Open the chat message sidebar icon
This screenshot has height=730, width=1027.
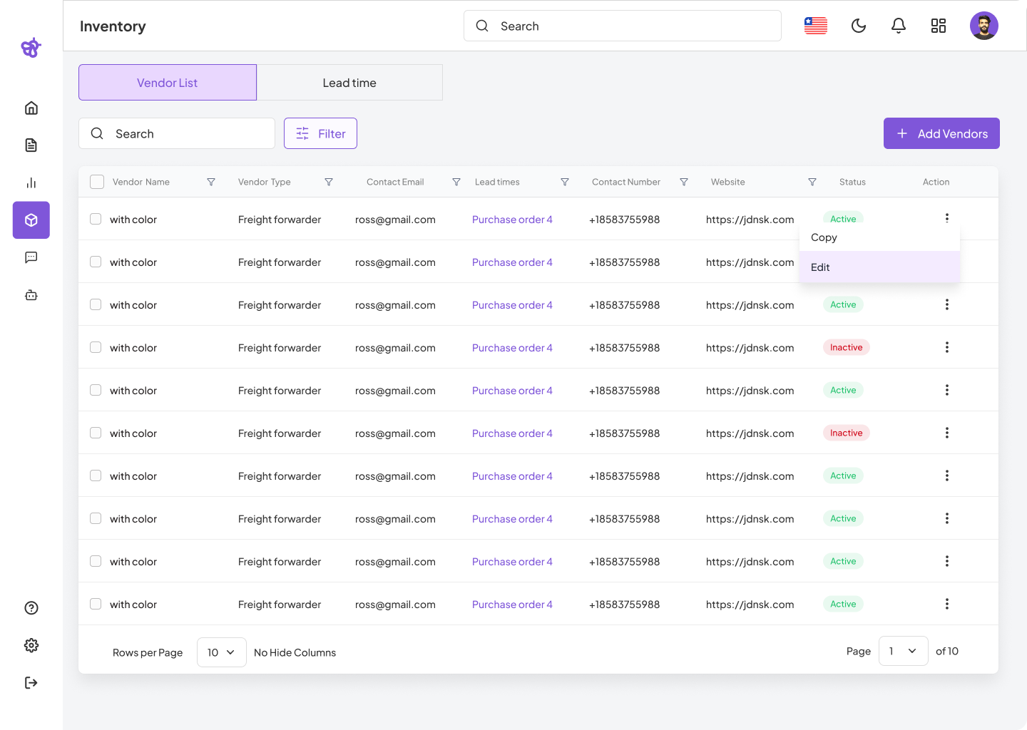tap(31, 257)
